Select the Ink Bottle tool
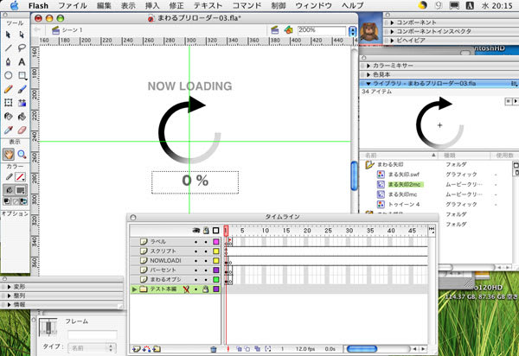The image size is (519, 356). (9, 117)
